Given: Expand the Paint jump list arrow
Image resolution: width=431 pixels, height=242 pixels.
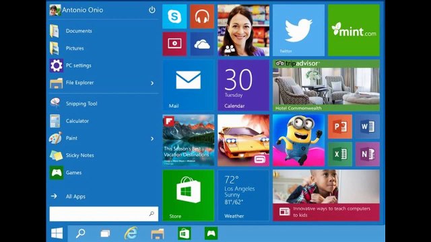Looking at the screenshot, I should (152, 138).
